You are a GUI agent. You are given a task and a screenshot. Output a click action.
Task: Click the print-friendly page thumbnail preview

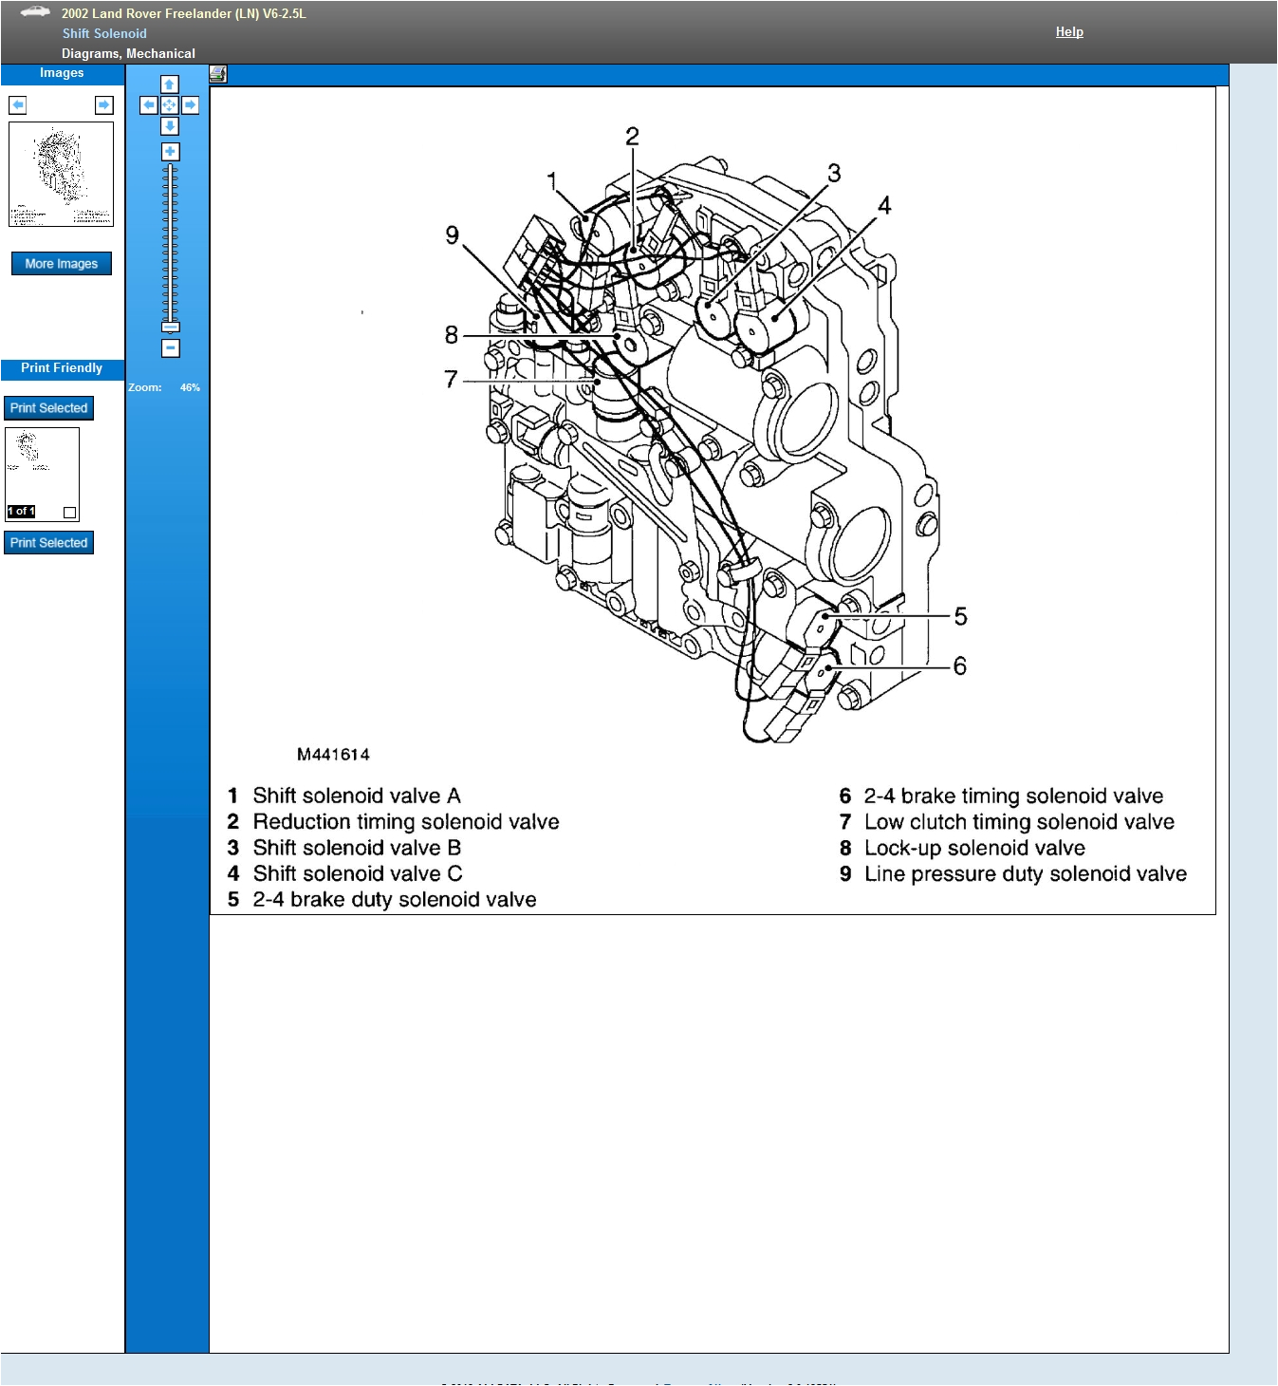point(42,465)
